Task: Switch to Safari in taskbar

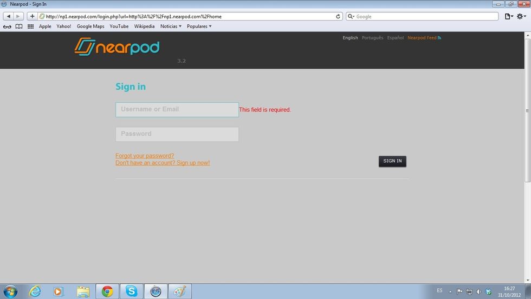Action: click(156, 291)
